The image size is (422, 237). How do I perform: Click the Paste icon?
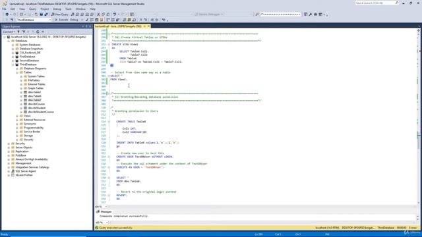point(108,14)
